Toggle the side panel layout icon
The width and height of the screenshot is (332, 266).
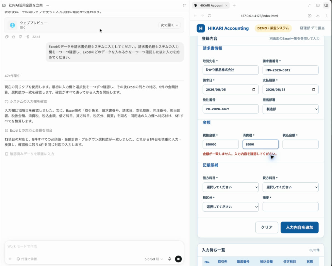tap(326, 5)
